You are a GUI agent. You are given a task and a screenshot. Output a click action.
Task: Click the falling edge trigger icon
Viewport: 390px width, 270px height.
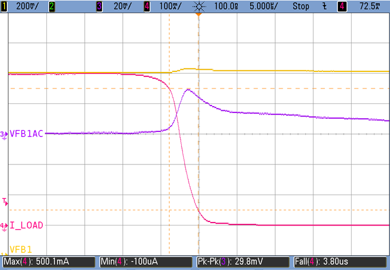point(325,6)
